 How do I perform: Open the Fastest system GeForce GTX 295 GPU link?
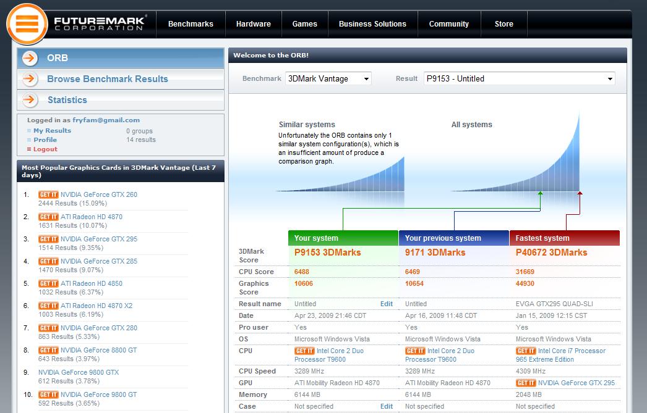coord(576,383)
